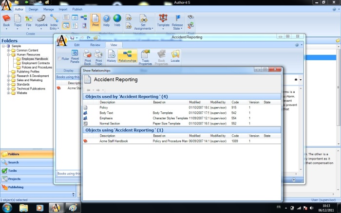341x213 pixels.
Task: Open the Search pane
Action: click(x=27, y=162)
